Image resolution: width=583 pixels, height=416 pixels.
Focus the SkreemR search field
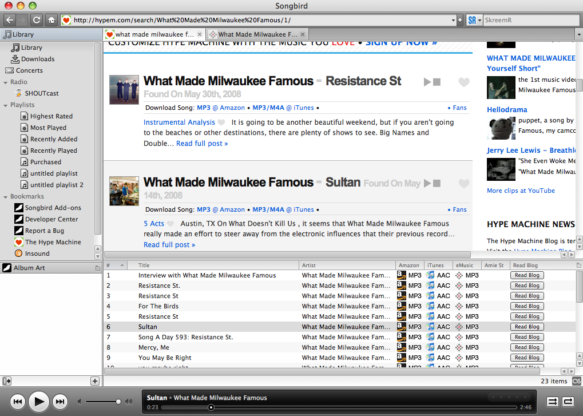coord(530,20)
